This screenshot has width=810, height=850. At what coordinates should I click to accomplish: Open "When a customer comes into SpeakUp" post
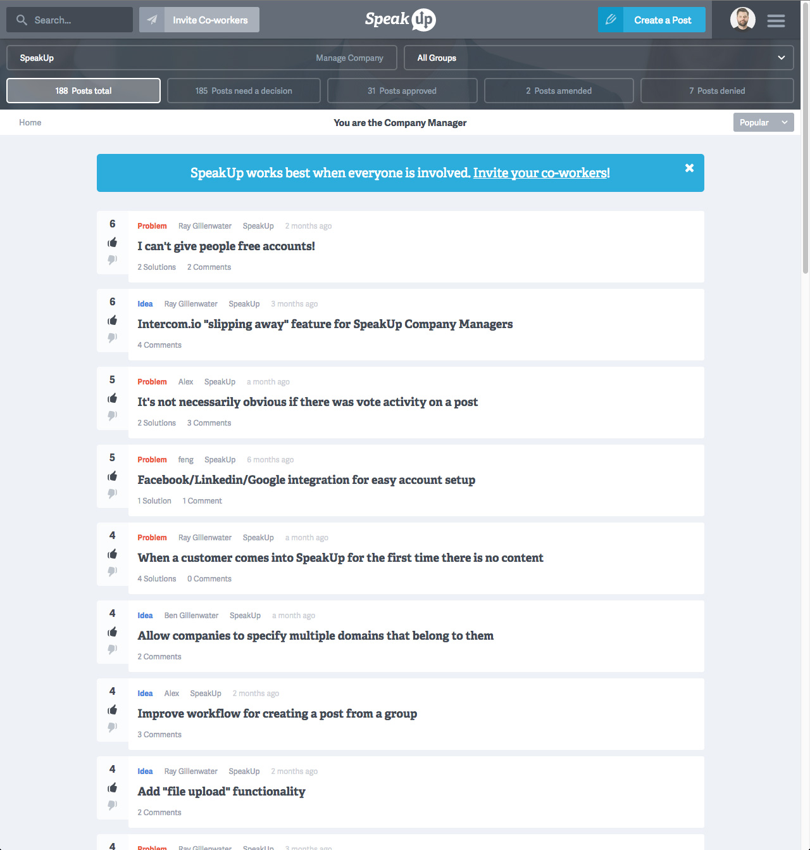[x=340, y=557]
